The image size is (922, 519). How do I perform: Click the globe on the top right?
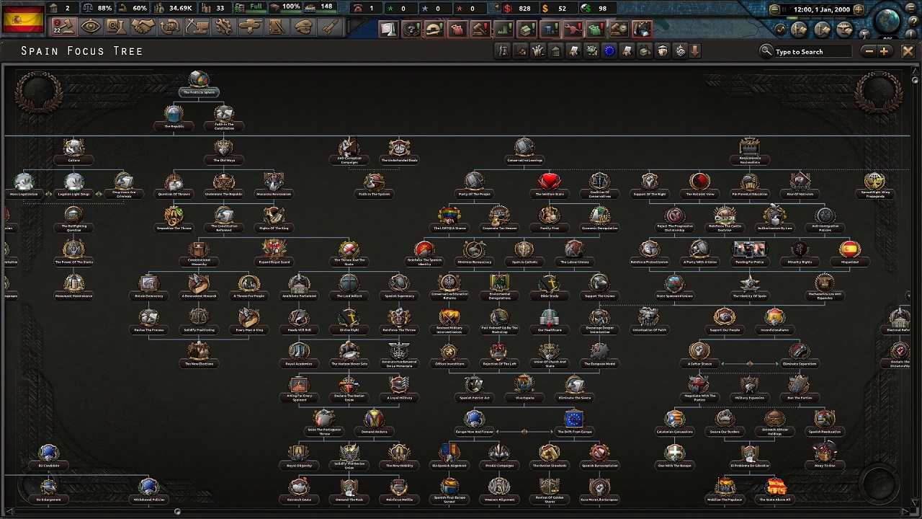(x=887, y=17)
